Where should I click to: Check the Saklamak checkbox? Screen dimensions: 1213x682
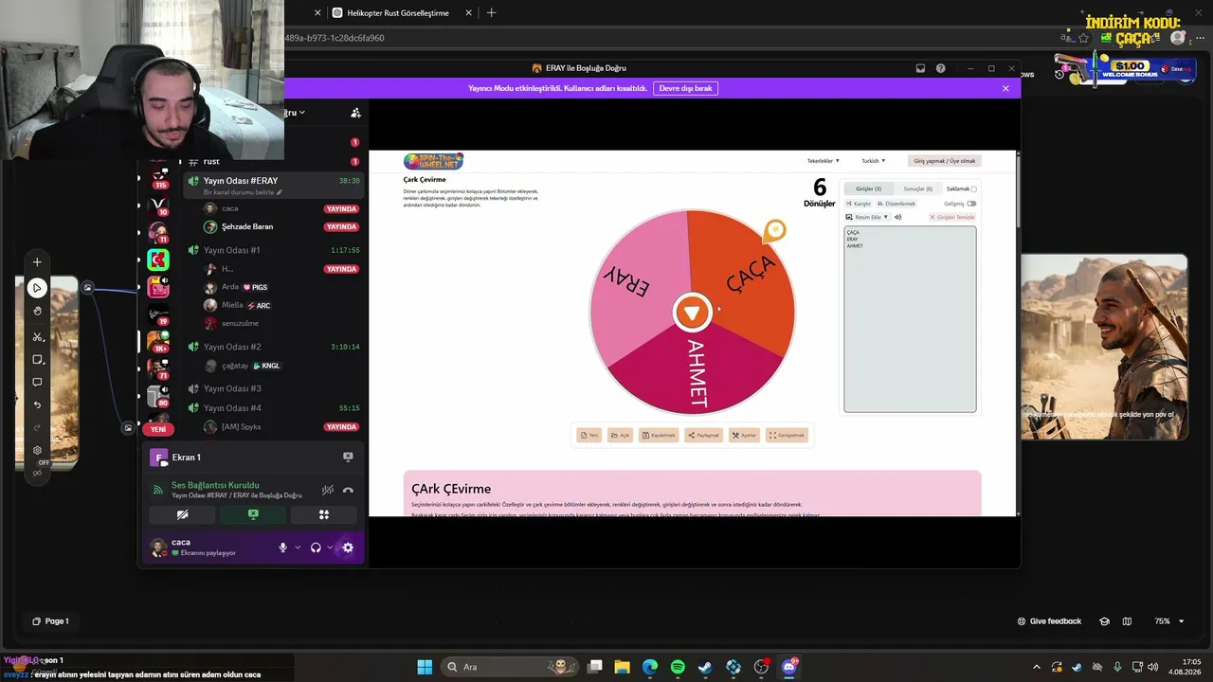coord(973,188)
